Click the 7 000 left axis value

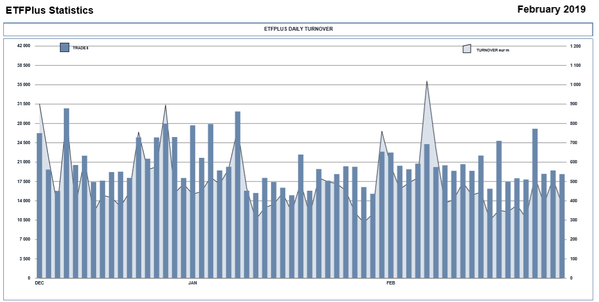(25, 239)
